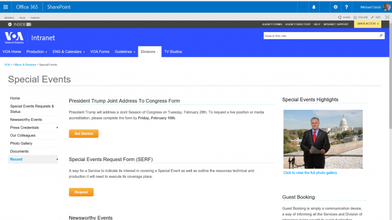Click the search magnifier icon
This screenshot has width=392, height=220.
coord(381,36)
